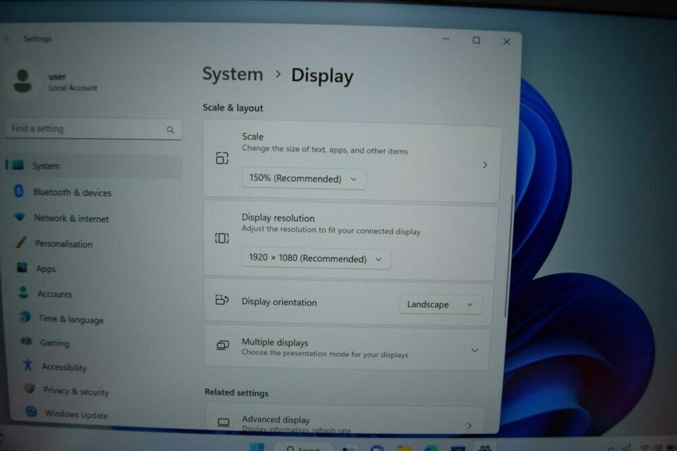Click the Display orientation icon
677x451 pixels.
222,300
